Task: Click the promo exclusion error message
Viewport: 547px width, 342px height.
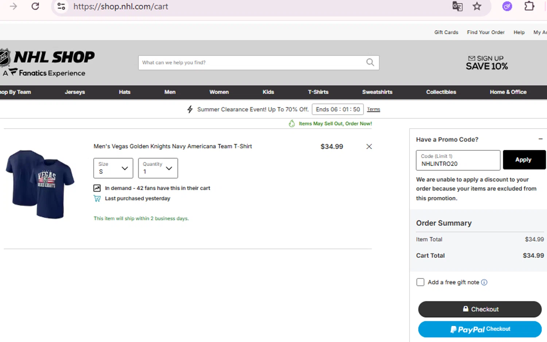Action: tap(476, 189)
